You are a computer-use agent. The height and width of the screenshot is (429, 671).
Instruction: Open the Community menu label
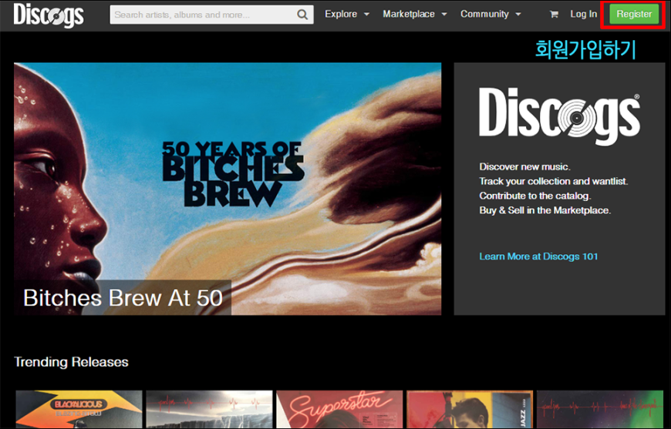(x=484, y=14)
